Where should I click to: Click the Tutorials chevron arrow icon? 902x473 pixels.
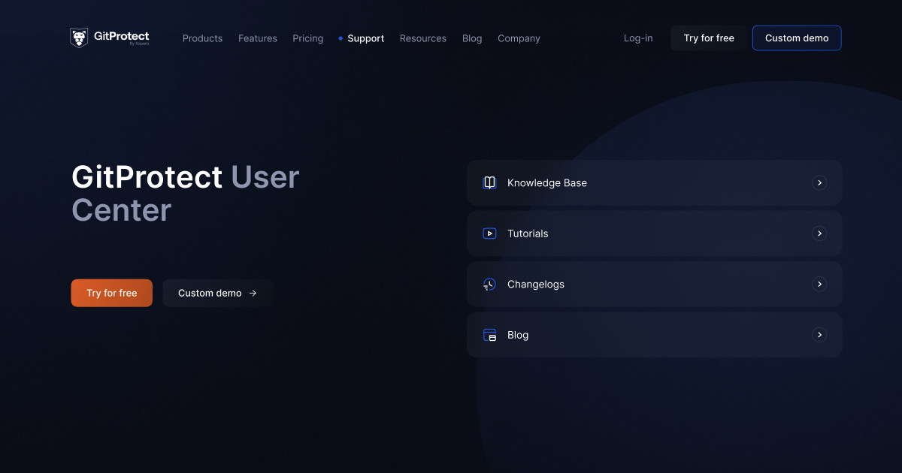click(x=819, y=233)
